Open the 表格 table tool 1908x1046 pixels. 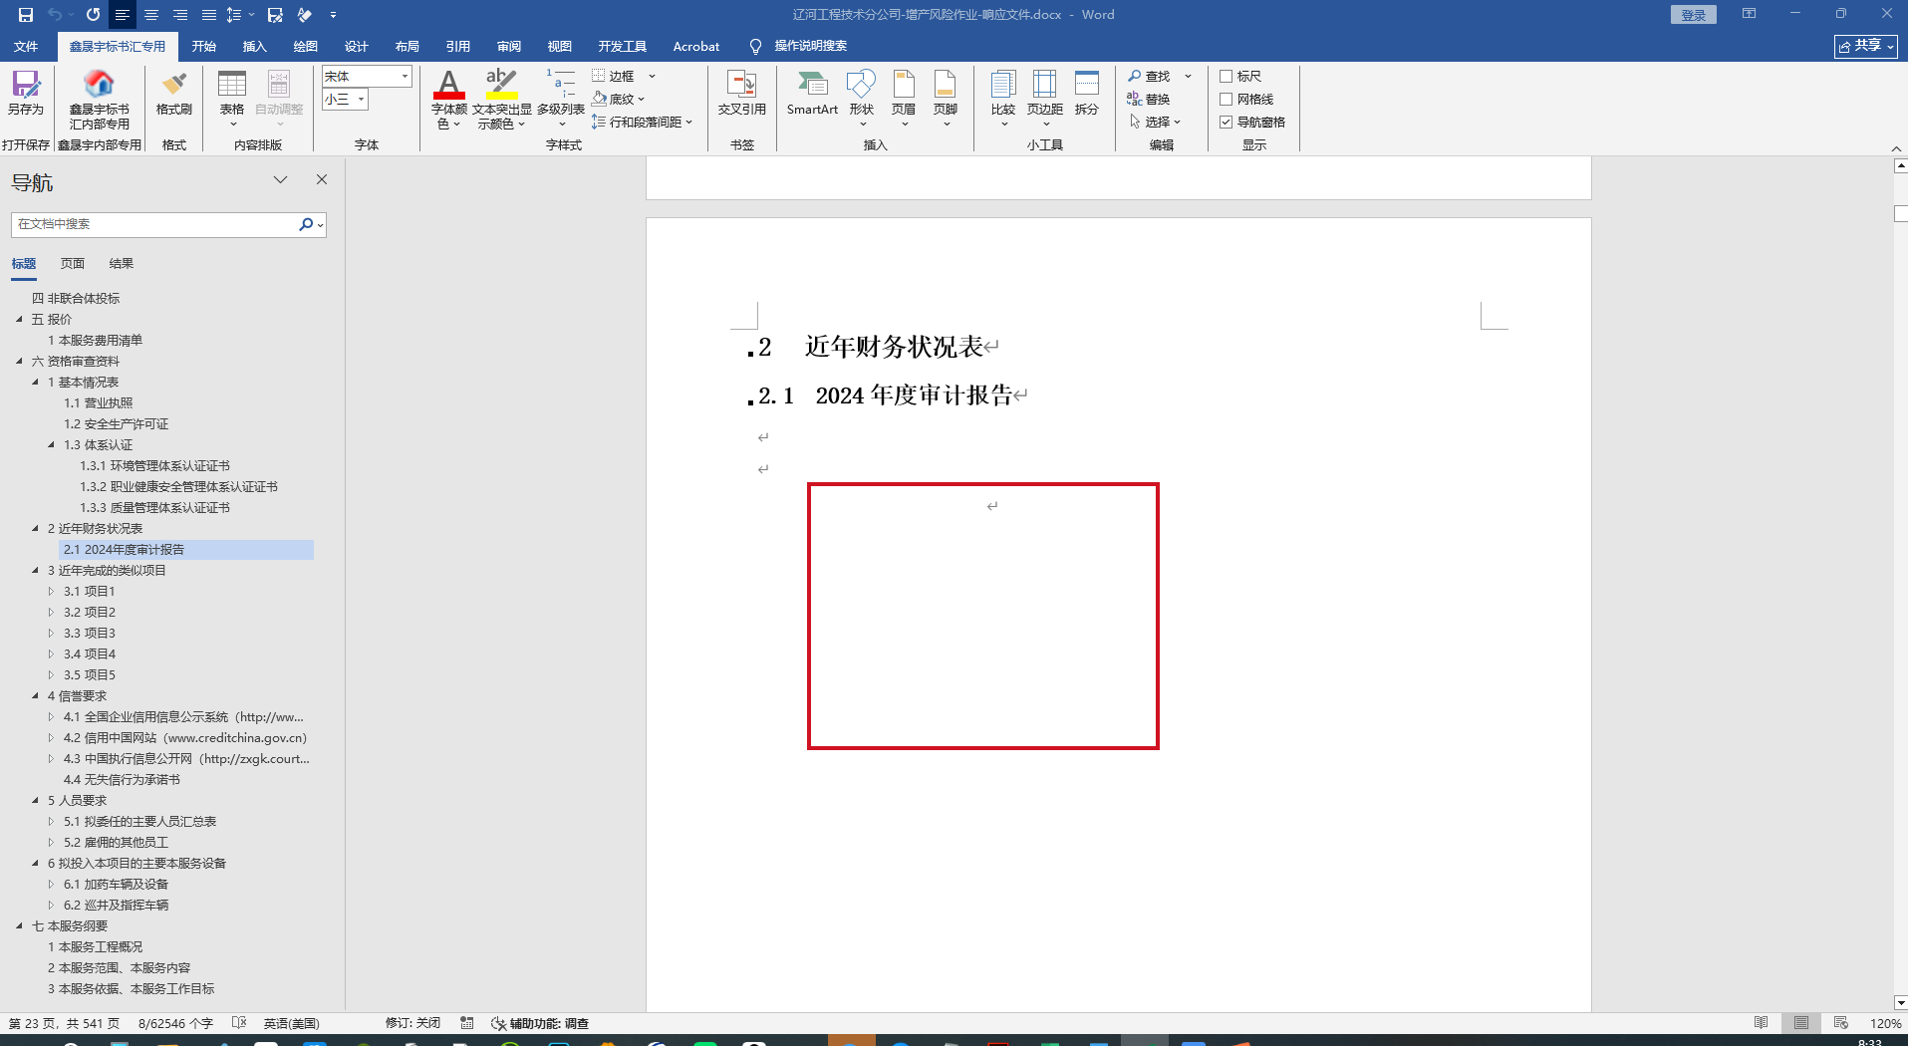point(232,98)
